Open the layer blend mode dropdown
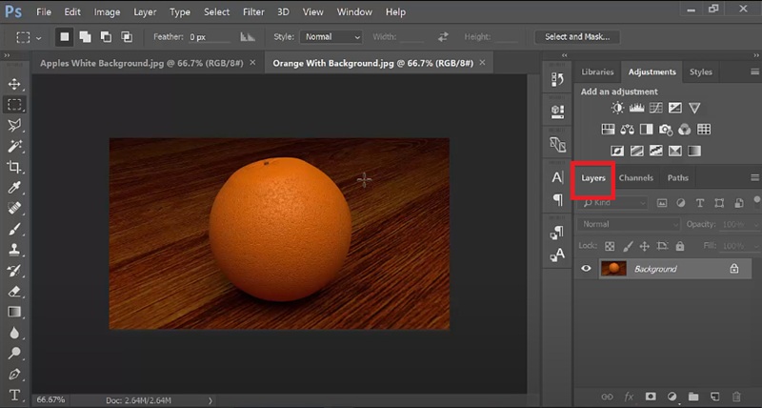The height and width of the screenshot is (408, 762). 628,224
